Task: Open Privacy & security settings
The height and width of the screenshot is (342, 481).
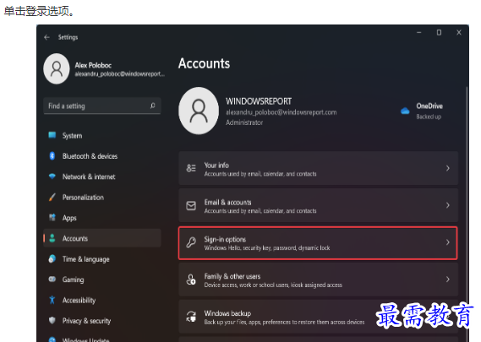Action: [102, 321]
